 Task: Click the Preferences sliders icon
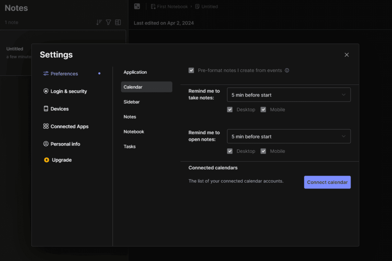click(x=46, y=73)
